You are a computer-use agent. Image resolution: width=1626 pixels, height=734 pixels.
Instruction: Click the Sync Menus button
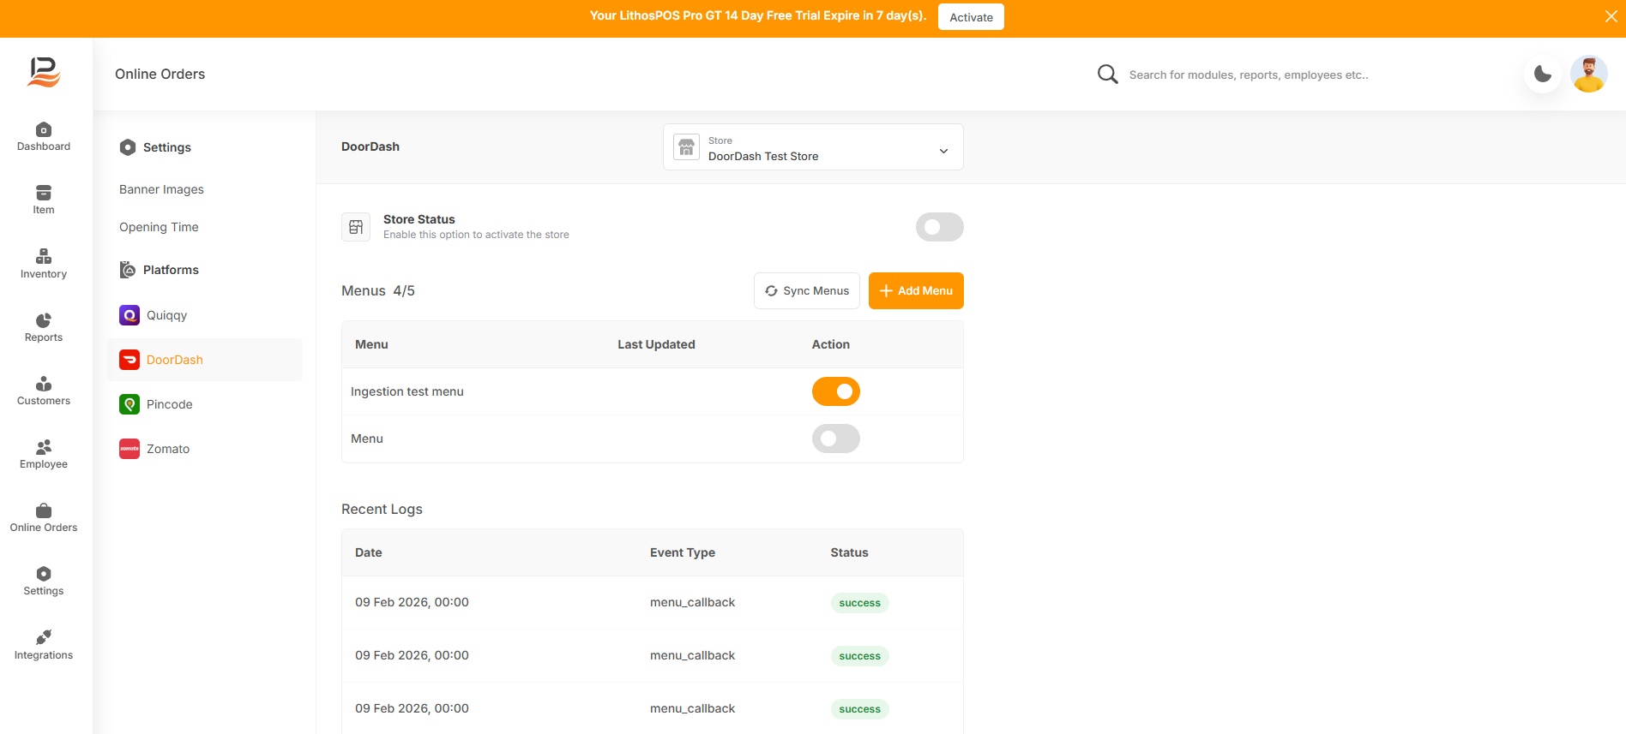(806, 291)
